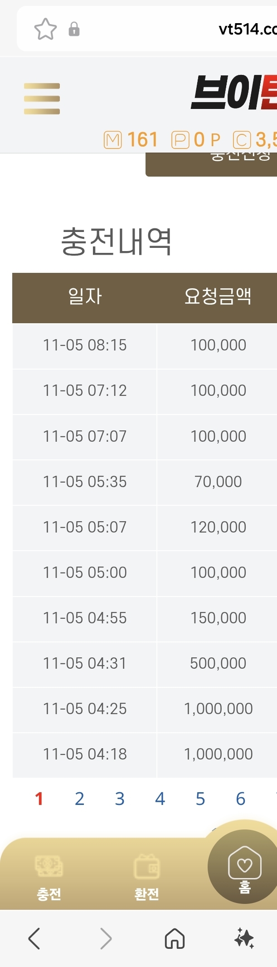Tap the browser home icon

(175, 938)
